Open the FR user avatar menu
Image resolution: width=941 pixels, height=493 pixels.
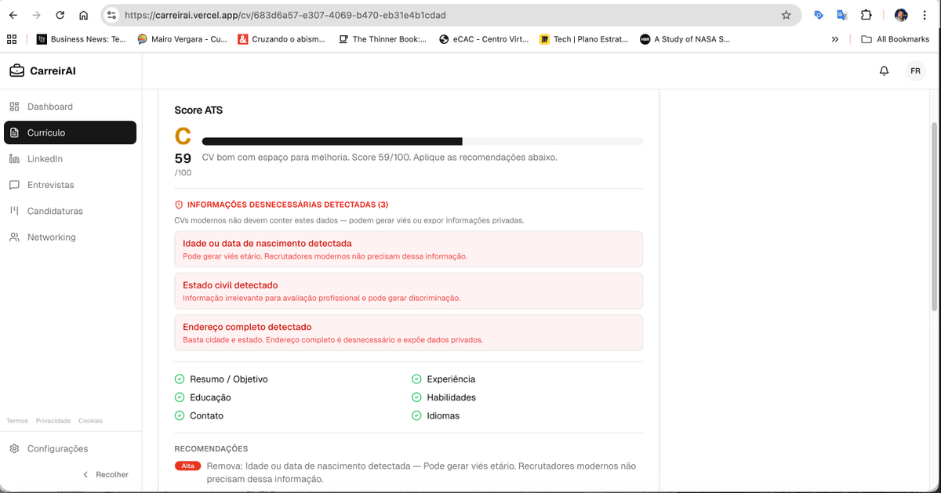tap(915, 71)
